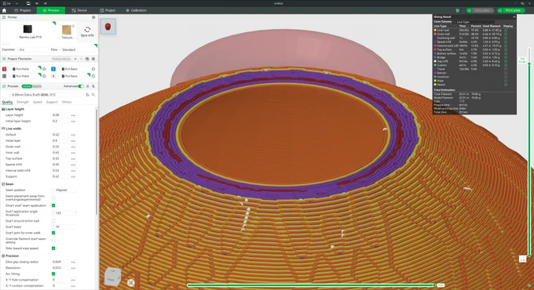Enable Scarf around entire wall checkbox
534x290 pixels.
tap(53, 221)
